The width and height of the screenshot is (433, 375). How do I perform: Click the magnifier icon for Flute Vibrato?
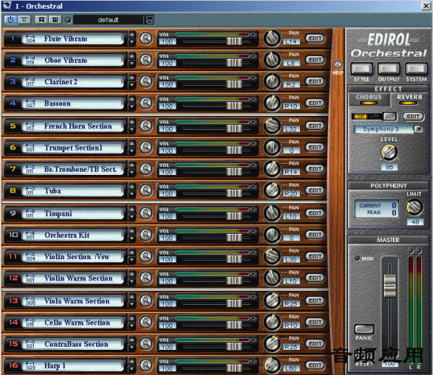[146, 39]
